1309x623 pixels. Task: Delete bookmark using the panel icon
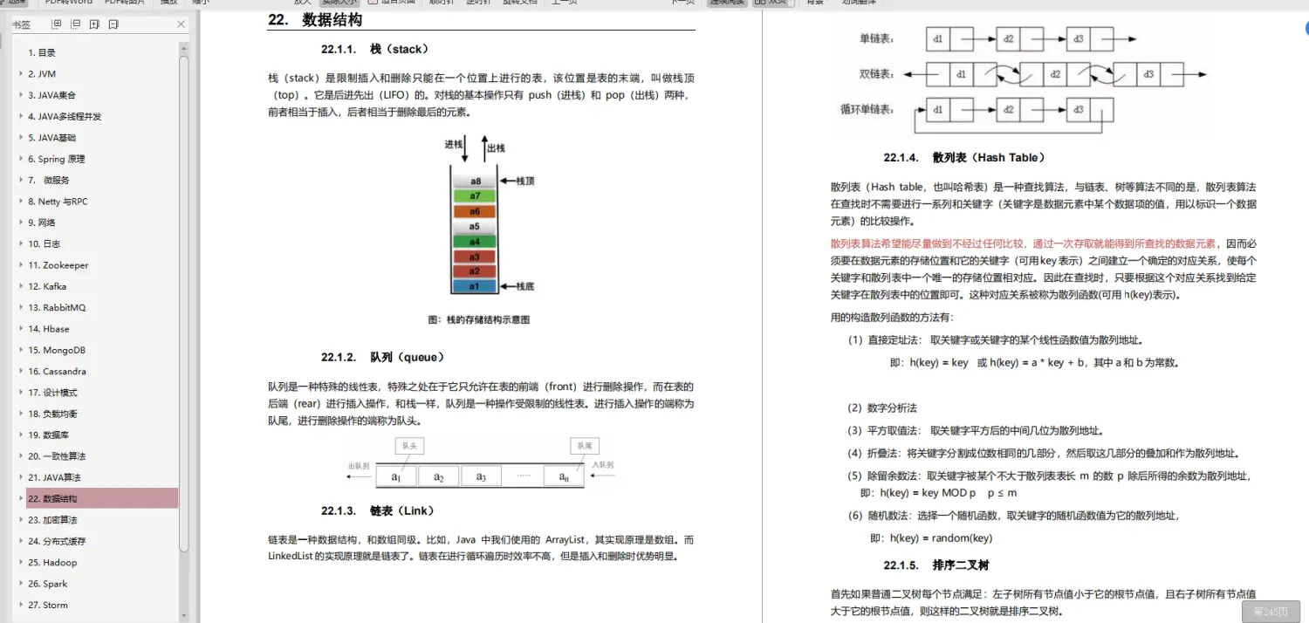(x=113, y=24)
